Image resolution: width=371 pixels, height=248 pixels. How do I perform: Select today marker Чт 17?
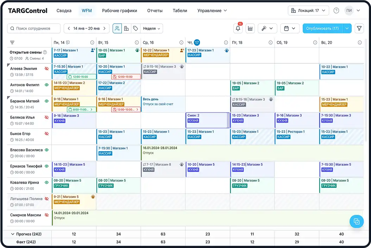197,43
